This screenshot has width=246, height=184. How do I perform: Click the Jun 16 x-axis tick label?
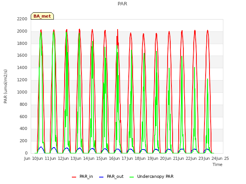coord(108,158)
